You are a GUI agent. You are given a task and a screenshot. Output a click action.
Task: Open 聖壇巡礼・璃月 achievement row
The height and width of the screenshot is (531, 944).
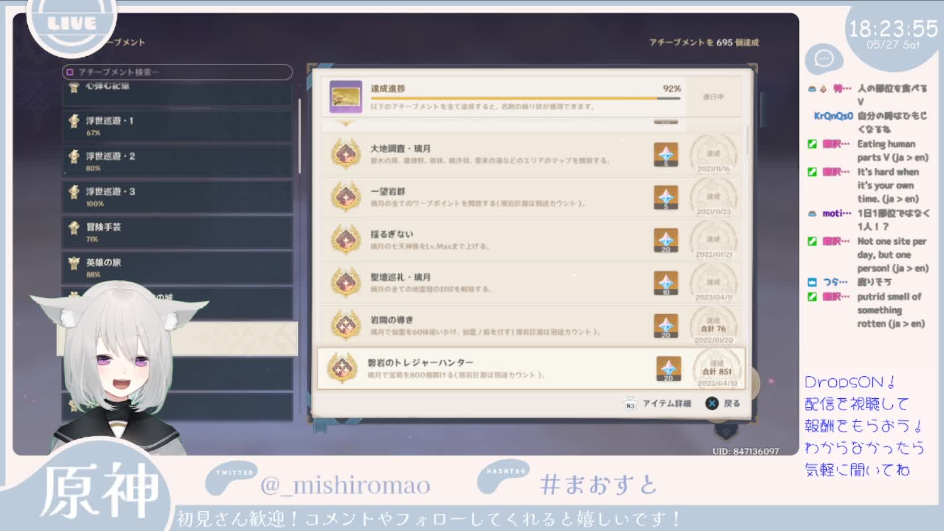531,283
